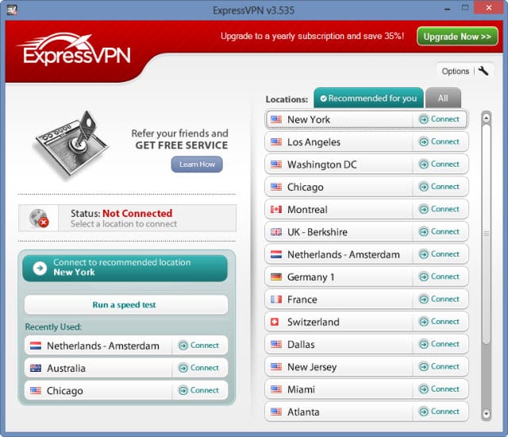Connect to Washington DC server
Viewport: 508px width, 437px height.
440,164
